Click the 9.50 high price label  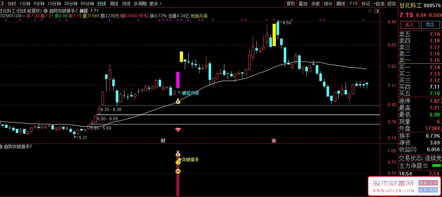tap(287, 23)
